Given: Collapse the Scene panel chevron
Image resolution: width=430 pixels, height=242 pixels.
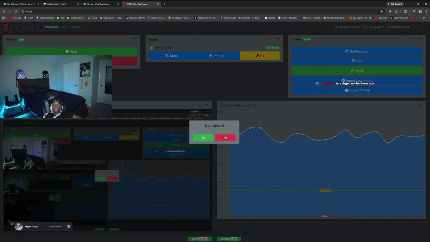Looking at the screenshot, I should [x=421, y=39].
